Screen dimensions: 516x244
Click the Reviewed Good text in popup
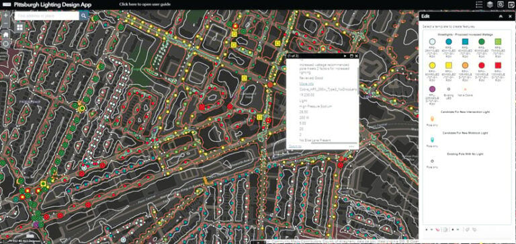[311, 78]
